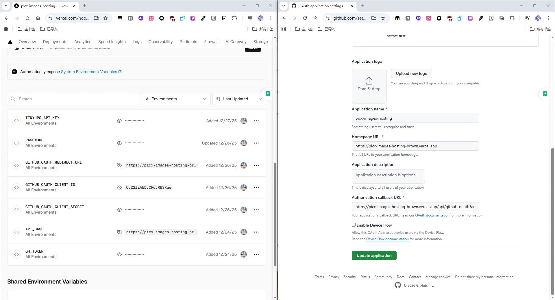555x300 pixels.
Task: Click the Upload new logo button
Action: click(x=411, y=73)
